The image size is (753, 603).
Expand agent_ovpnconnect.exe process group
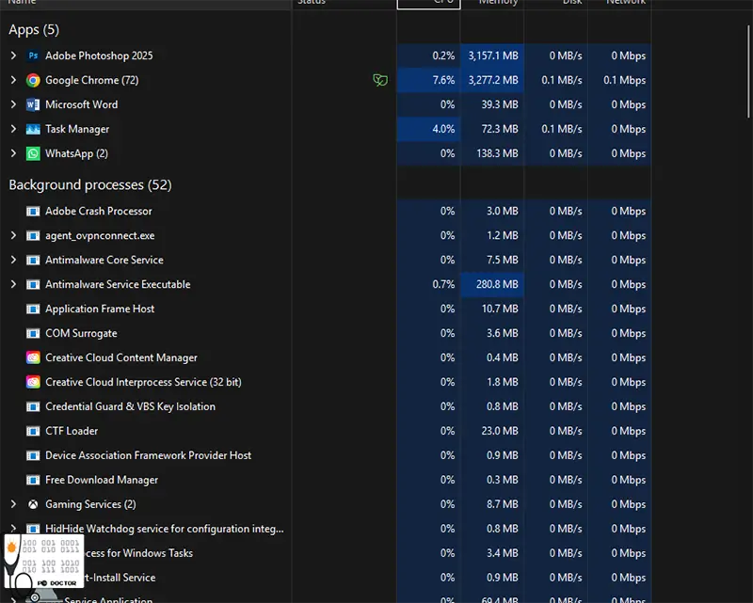tap(13, 236)
